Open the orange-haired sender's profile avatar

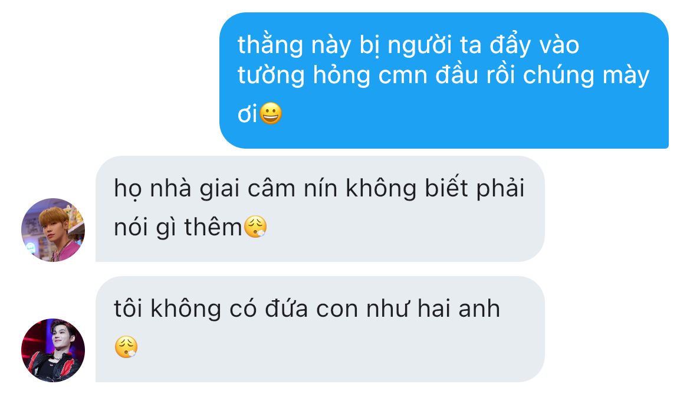point(53,229)
